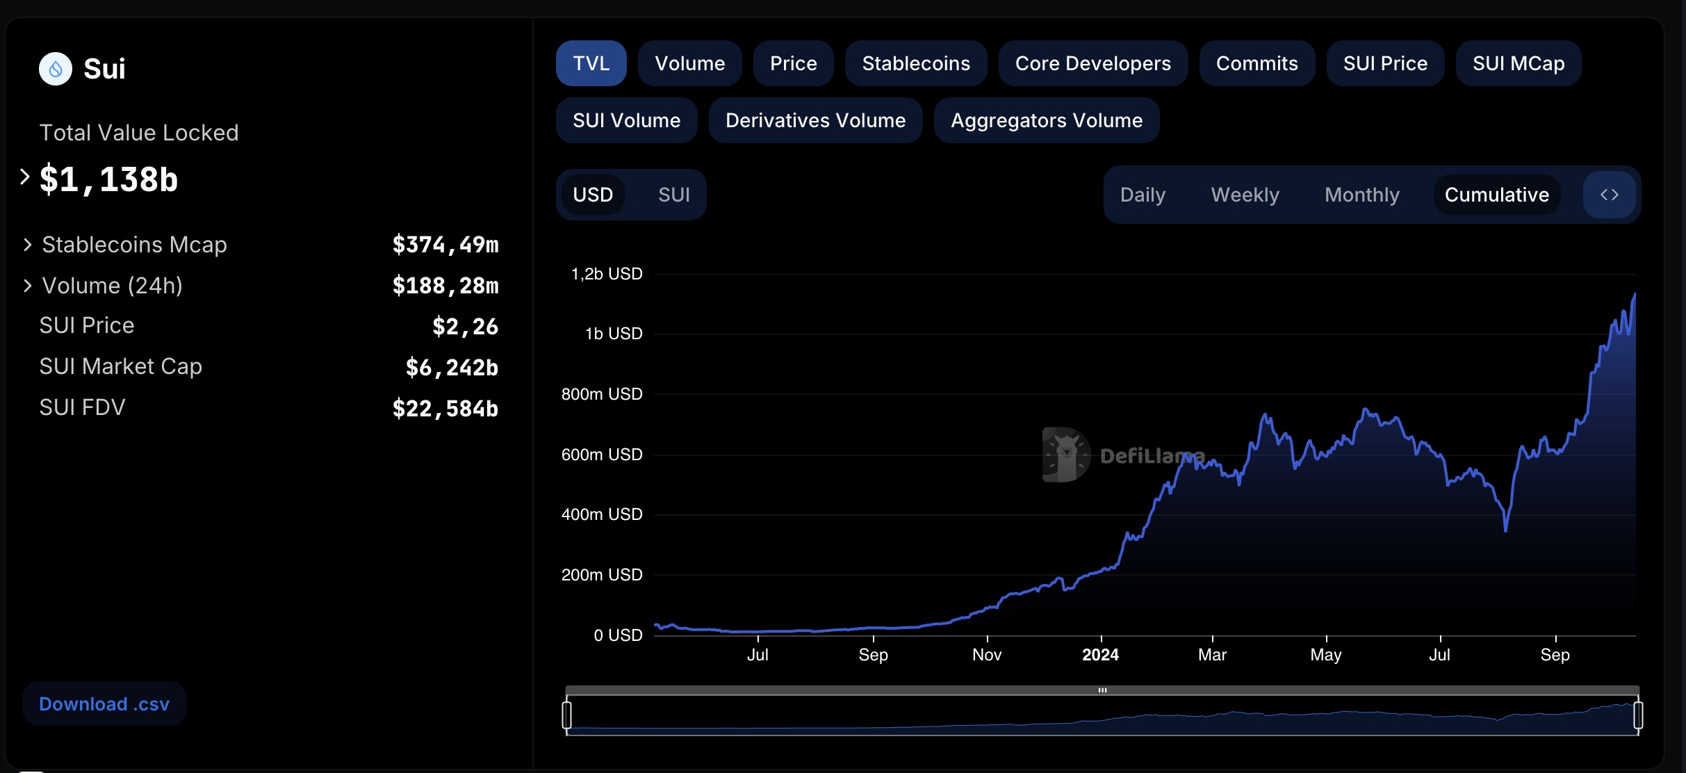Enable the Derivatives Volume series
This screenshot has height=773, width=1686.
816,120
